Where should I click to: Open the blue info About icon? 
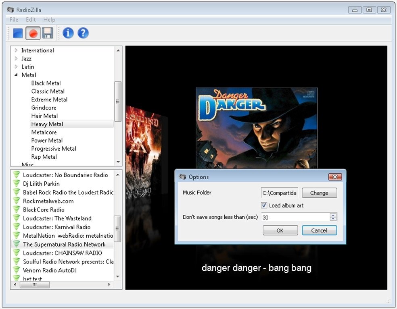pos(68,33)
